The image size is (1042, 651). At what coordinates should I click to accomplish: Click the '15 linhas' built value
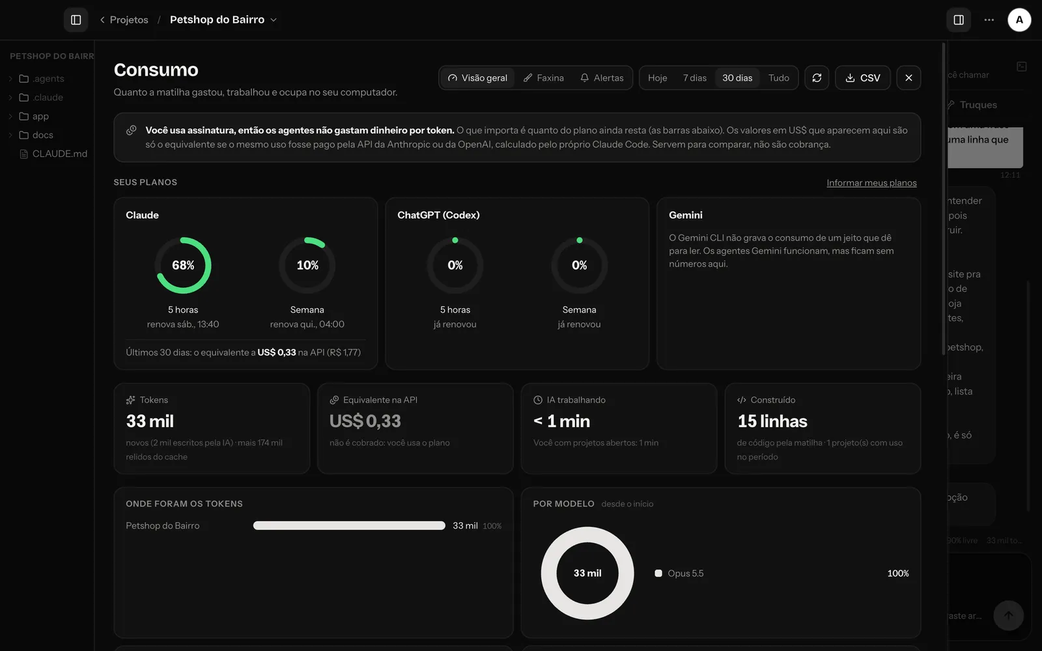click(x=772, y=421)
